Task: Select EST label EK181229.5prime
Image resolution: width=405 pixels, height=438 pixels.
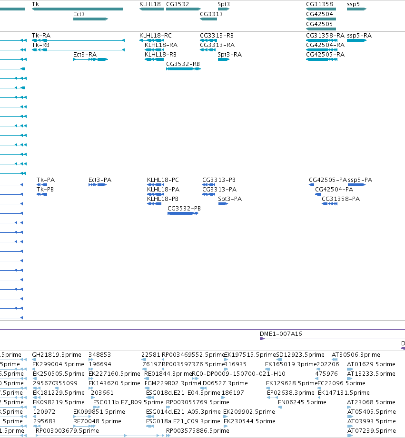Action: click(59, 393)
